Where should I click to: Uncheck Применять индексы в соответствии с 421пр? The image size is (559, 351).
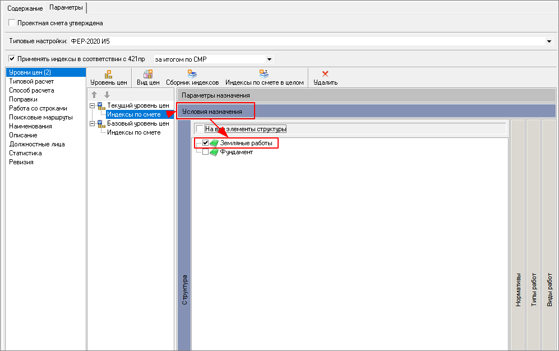pos(12,58)
